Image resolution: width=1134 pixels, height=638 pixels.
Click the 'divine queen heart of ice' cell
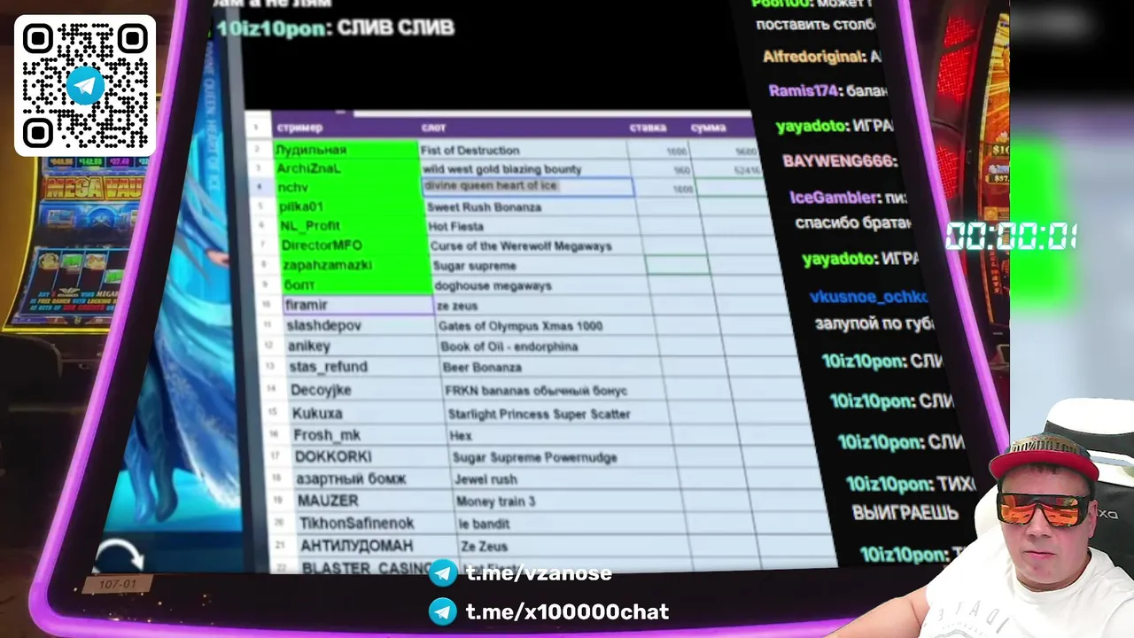pyautogui.click(x=528, y=186)
